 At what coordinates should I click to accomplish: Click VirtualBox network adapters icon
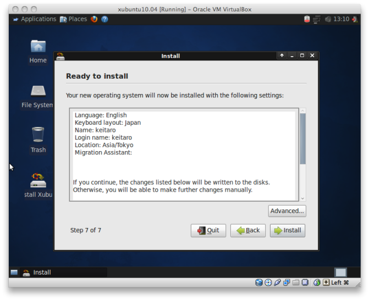(287, 282)
